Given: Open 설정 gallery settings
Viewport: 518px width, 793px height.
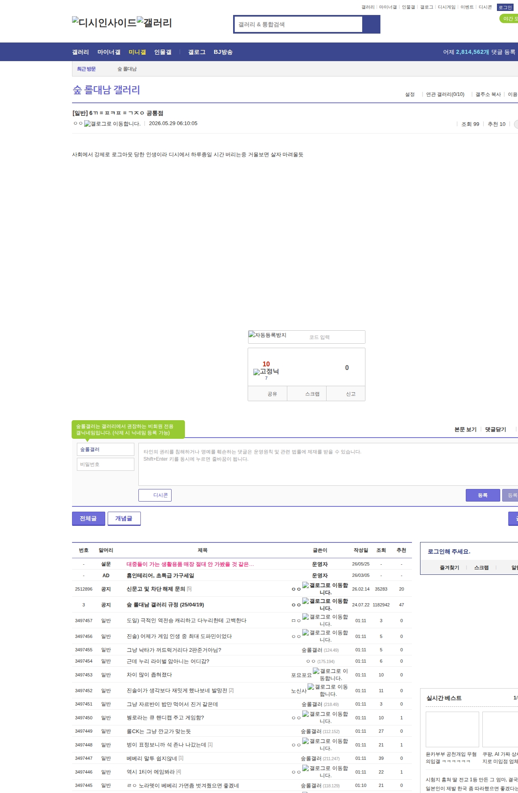Looking at the screenshot, I should [x=410, y=94].
